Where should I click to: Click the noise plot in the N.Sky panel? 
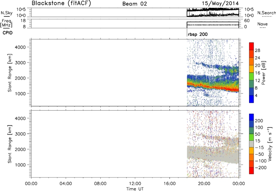[213, 12]
